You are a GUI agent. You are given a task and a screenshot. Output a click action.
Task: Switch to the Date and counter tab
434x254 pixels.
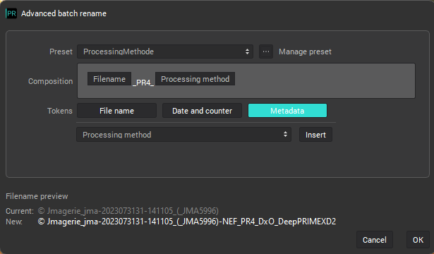click(x=202, y=111)
